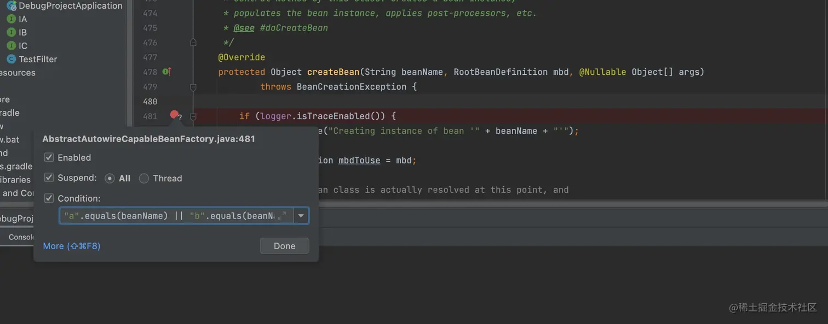Image resolution: width=828 pixels, height=324 pixels.
Task: Expand the condition editor with expand icon
Action: coord(282,216)
